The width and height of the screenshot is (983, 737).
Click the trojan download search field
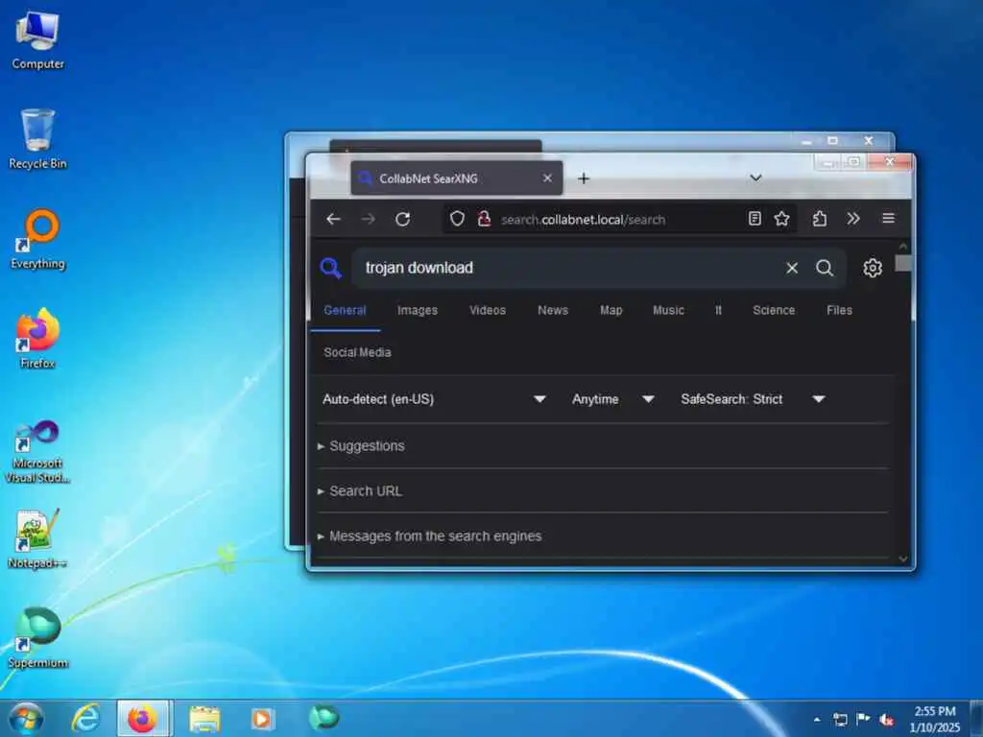coord(570,269)
